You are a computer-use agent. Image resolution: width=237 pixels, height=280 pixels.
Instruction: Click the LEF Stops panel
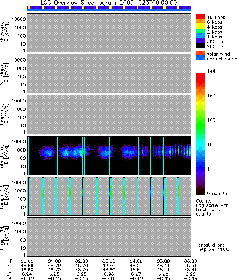tap(109, 33)
